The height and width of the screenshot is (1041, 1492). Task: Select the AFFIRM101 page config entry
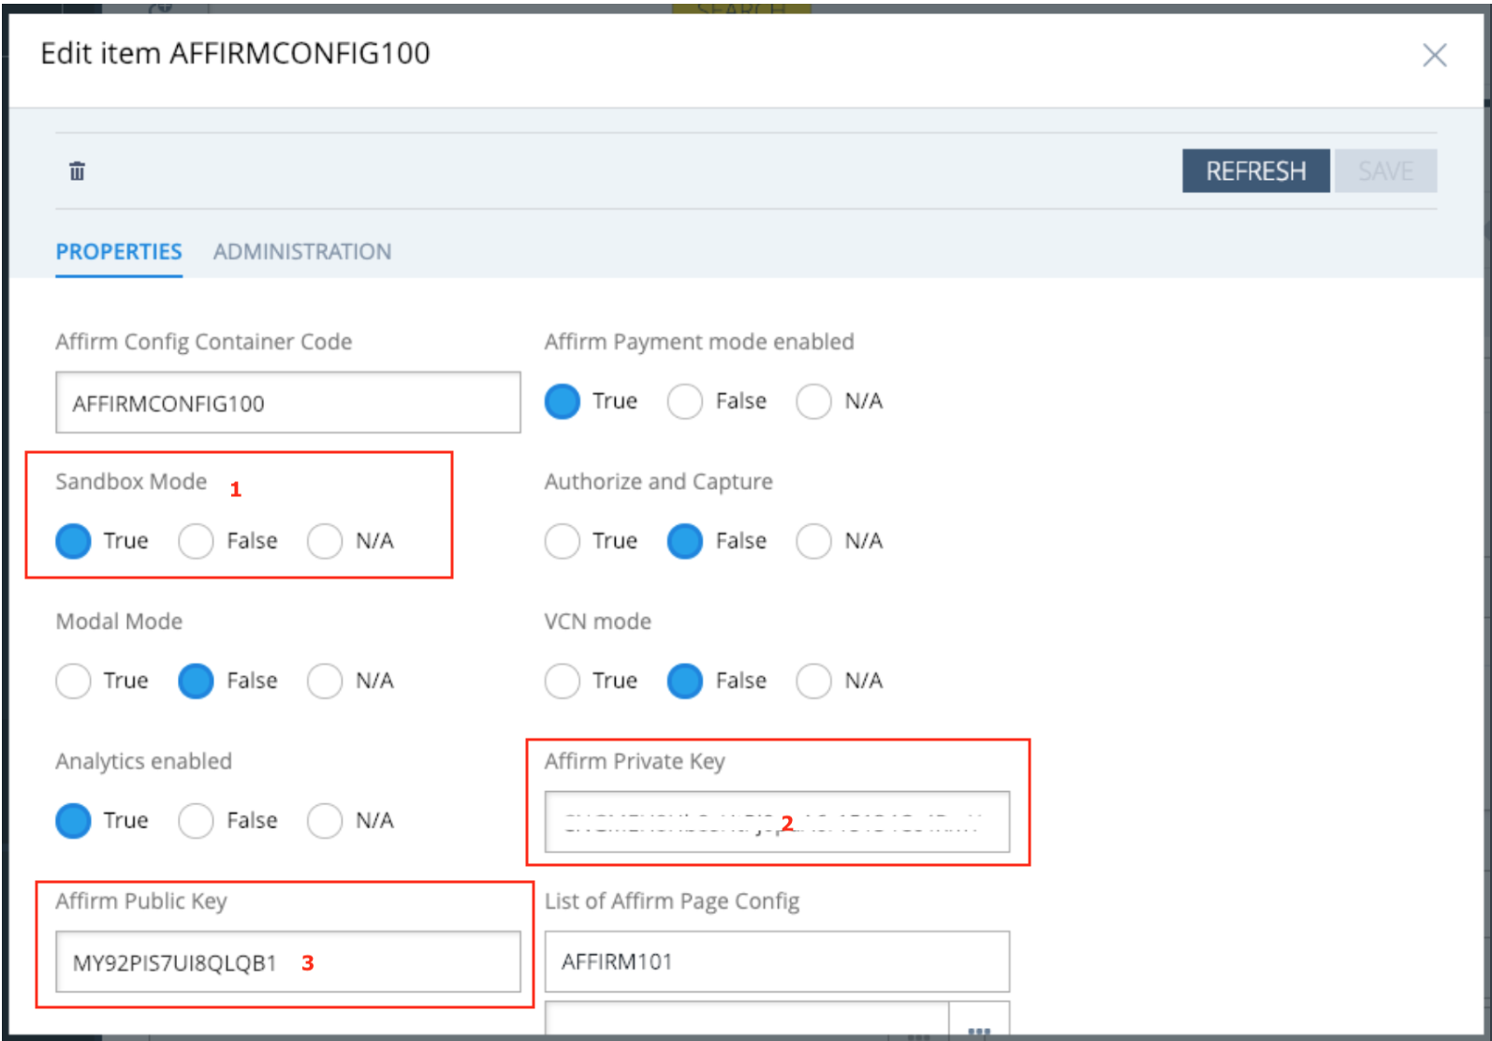click(777, 961)
